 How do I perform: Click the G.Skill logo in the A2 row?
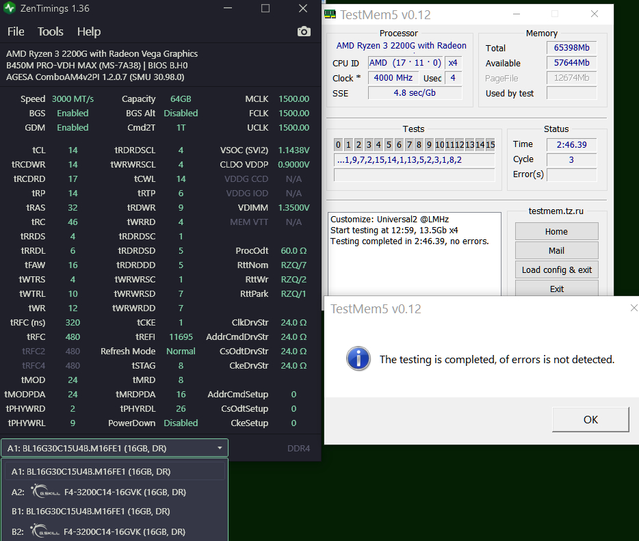pos(45,491)
